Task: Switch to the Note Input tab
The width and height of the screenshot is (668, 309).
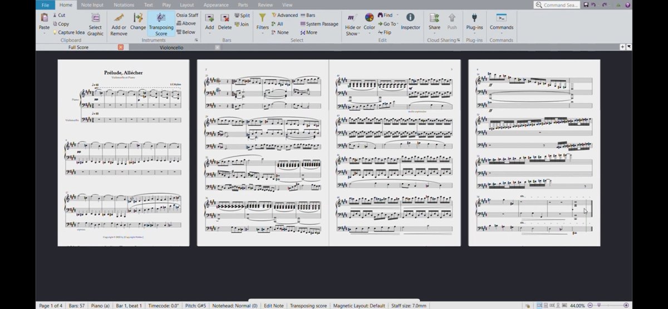Action: tap(92, 5)
